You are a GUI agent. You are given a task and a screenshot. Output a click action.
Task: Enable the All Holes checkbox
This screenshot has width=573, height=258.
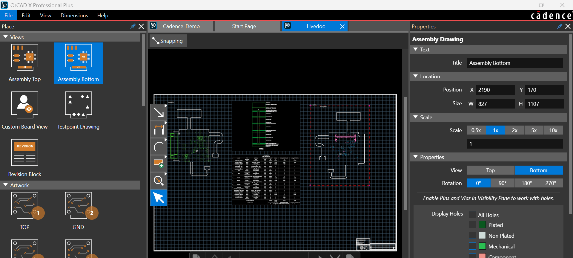click(472, 215)
